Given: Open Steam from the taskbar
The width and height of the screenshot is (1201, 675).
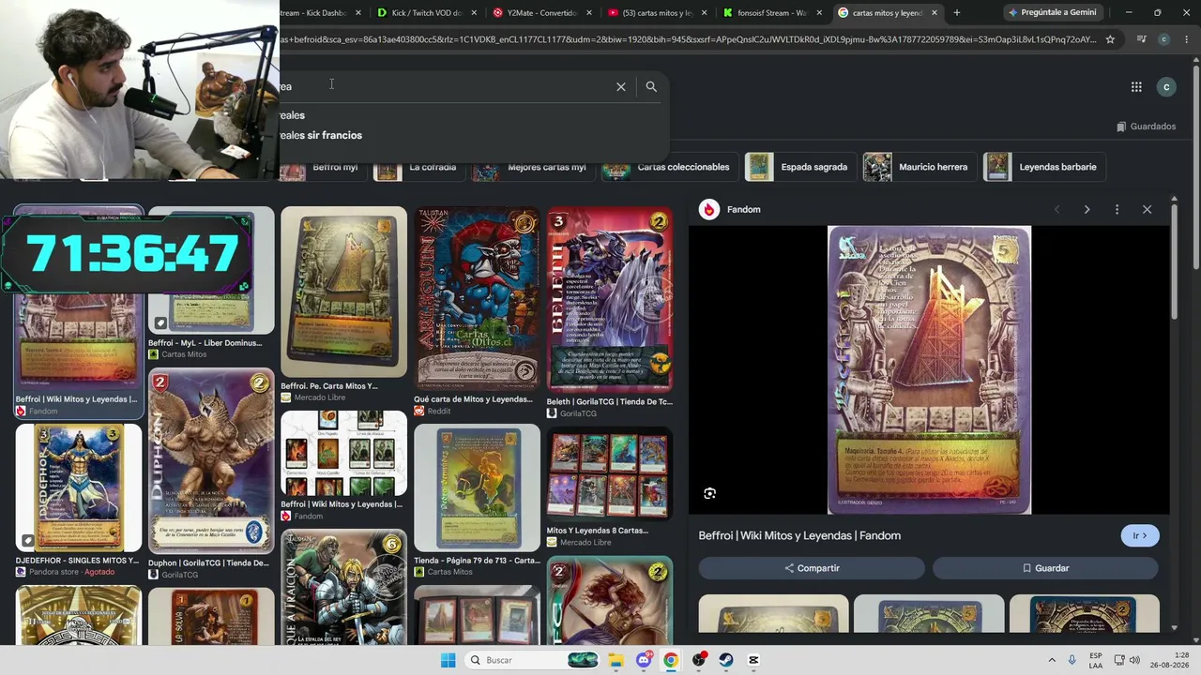Looking at the screenshot, I should pyautogui.click(x=726, y=660).
